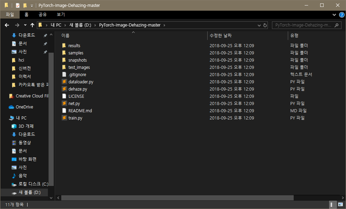Open OneDrive in the navigation pane
Viewport: 346px width, 209px height.
point(24,107)
